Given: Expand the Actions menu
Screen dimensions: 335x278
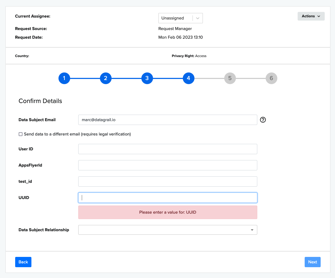Looking at the screenshot, I should point(311,16).
